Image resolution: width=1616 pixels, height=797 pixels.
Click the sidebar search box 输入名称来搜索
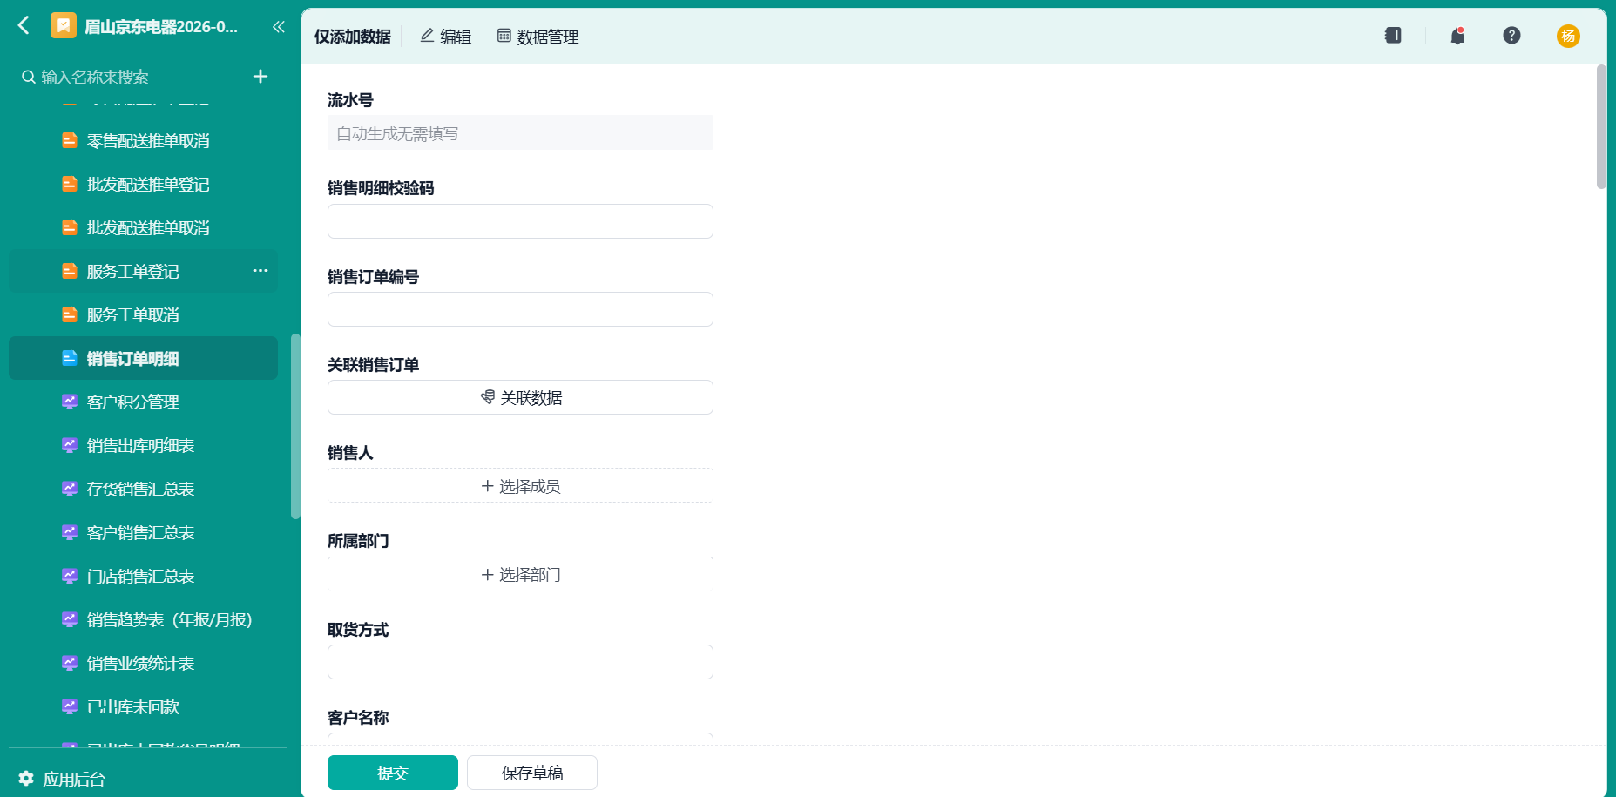tap(131, 78)
